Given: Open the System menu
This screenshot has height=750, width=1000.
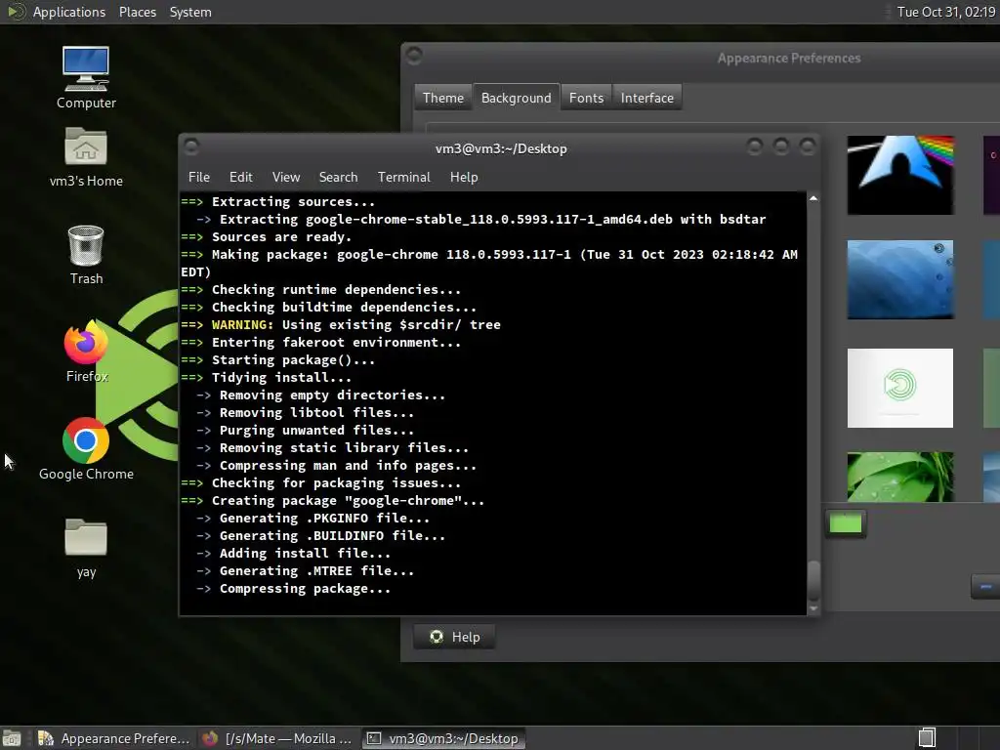Looking at the screenshot, I should 190,12.
